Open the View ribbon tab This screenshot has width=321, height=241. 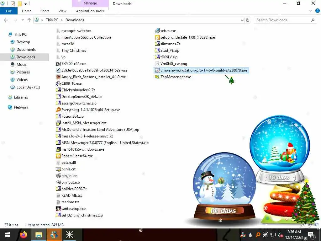[x=62, y=11]
